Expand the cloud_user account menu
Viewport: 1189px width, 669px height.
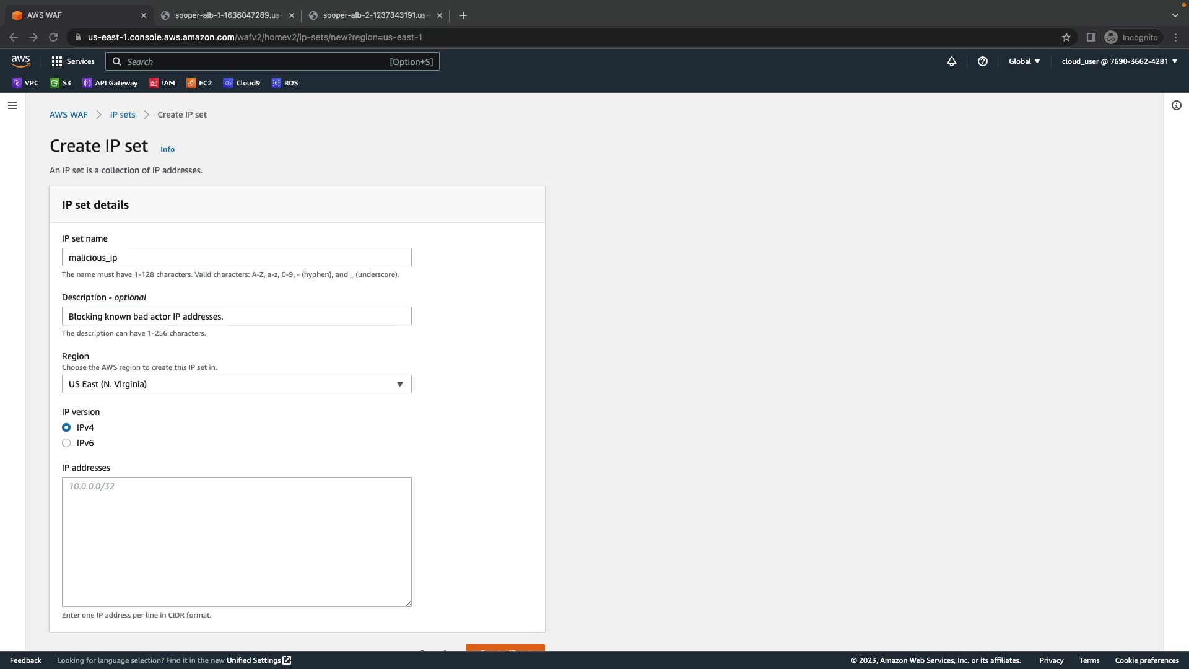point(1119,61)
